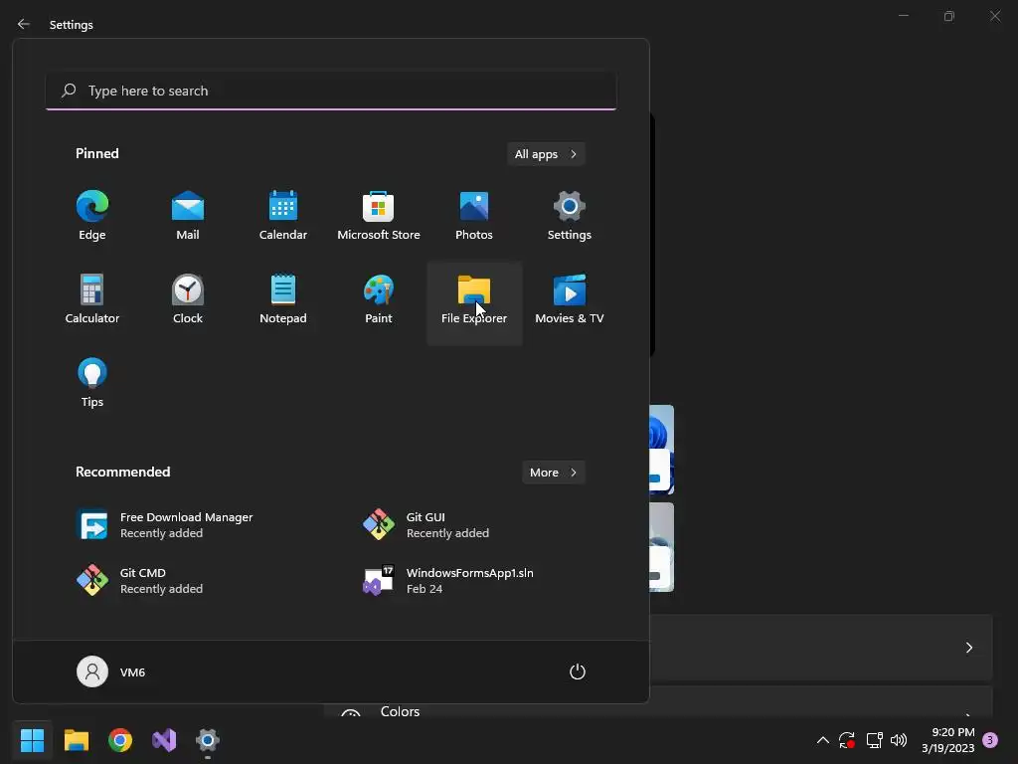Click More in Recommended section

pyautogui.click(x=554, y=473)
